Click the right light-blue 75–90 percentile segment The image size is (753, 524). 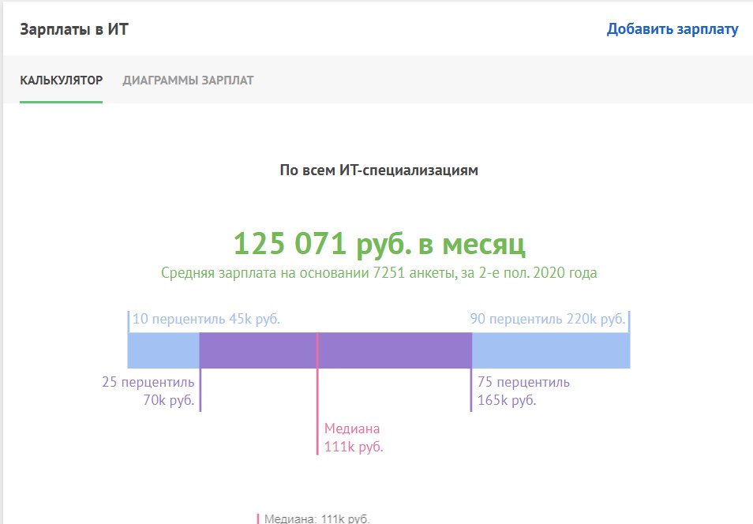(x=551, y=350)
